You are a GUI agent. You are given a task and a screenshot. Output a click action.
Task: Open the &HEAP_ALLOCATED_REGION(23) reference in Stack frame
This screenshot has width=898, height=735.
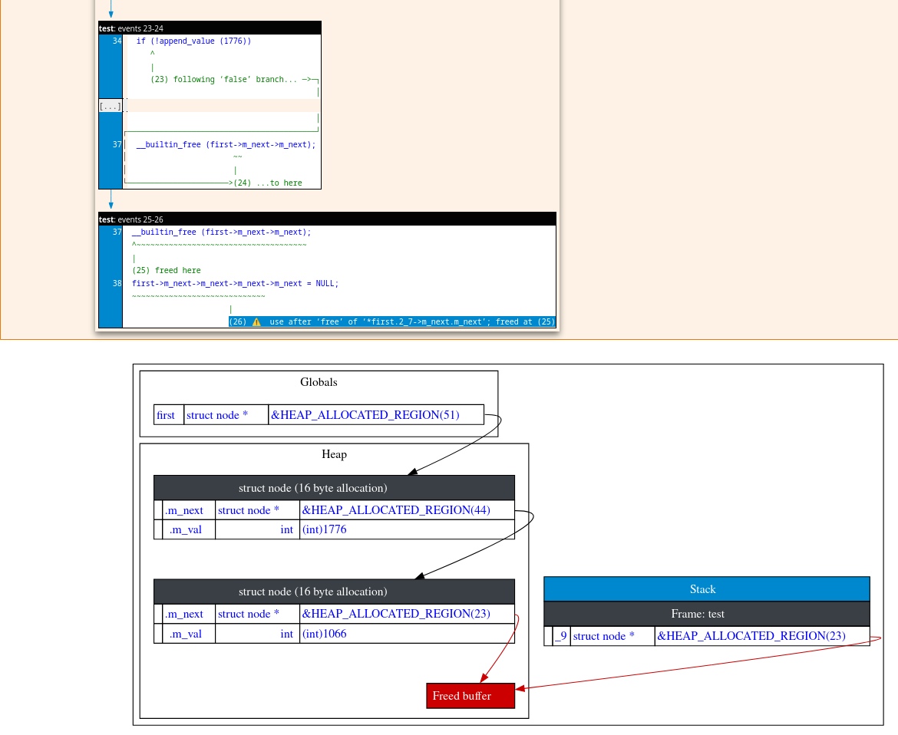pyautogui.click(x=750, y=636)
